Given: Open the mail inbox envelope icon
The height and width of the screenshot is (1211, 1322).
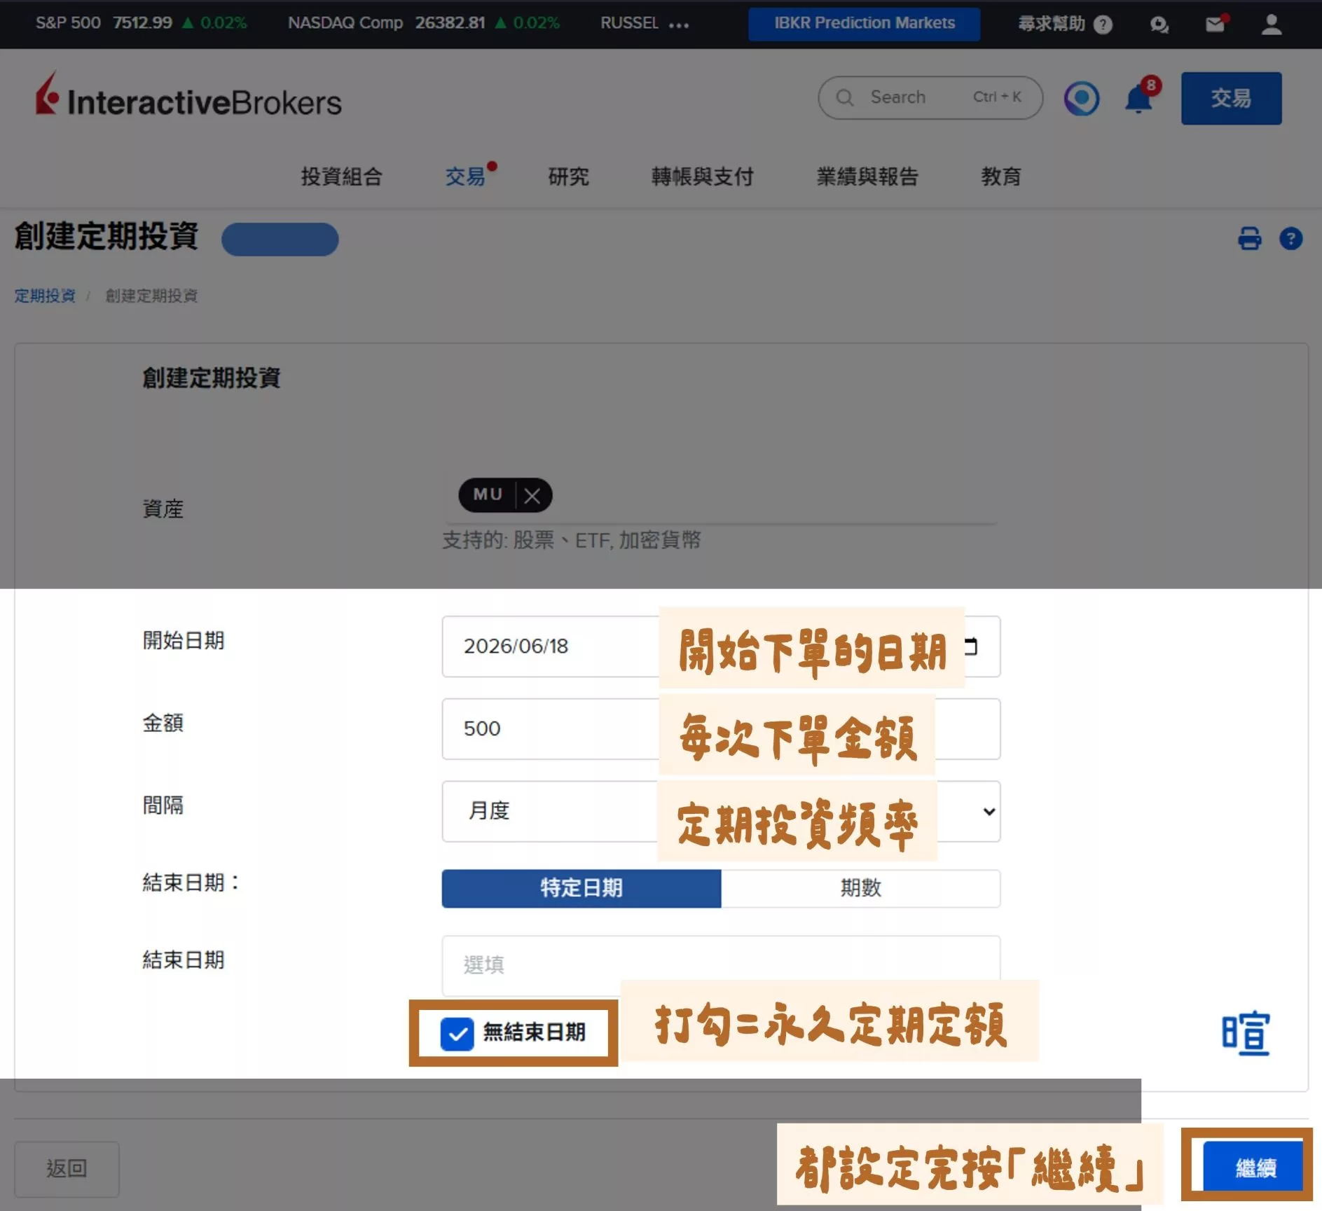Looking at the screenshot, I should (1216, 25).
